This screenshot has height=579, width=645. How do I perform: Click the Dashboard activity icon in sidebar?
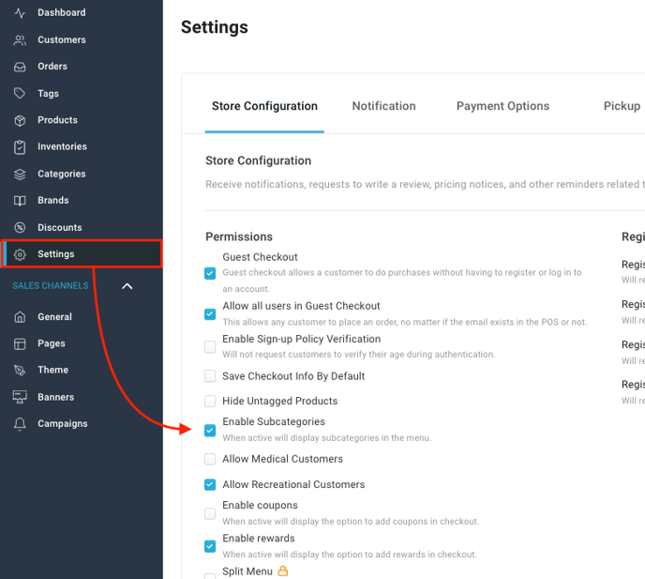point(20,13)
